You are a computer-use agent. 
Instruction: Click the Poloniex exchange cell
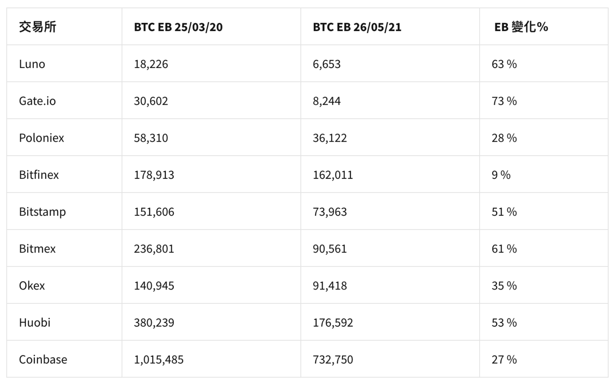[x=42, y=138]
